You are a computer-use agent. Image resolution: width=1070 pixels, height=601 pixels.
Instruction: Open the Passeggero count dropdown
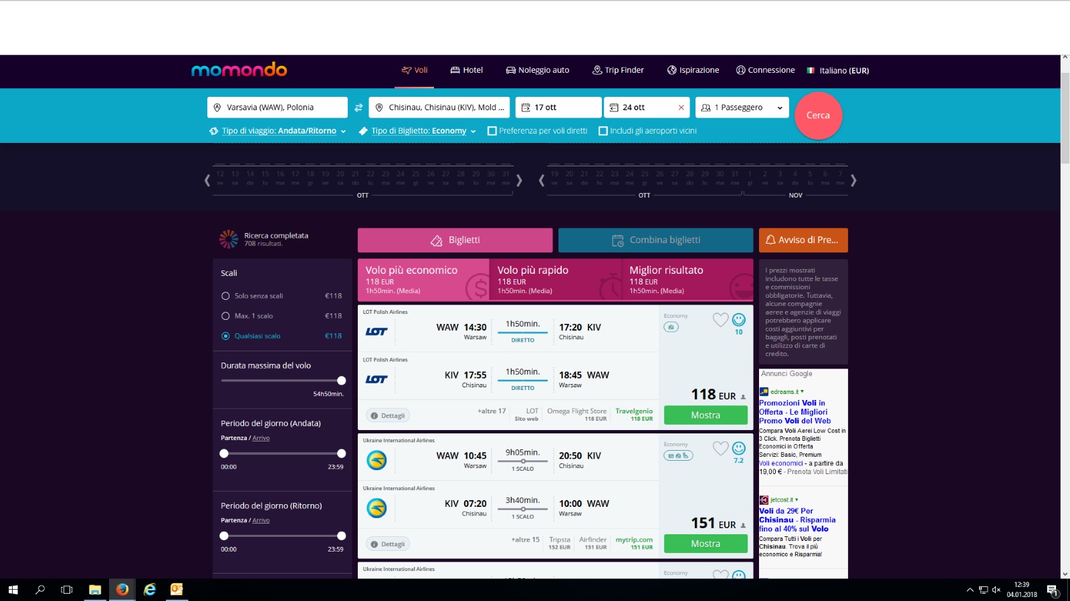(742, 108)
